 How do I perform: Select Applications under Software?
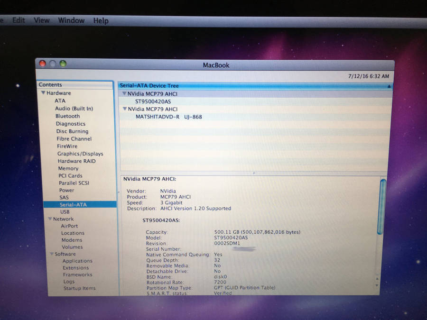[77, 261]
